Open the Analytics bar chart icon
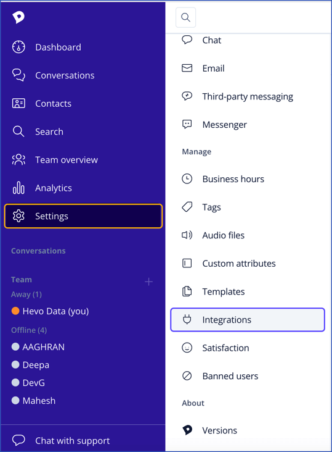The height and width of the screenshot is (452, 332). [18, 188]
